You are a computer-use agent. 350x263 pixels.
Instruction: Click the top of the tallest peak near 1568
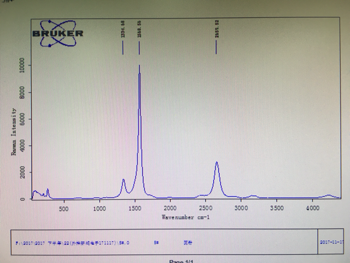pos(139,66)
